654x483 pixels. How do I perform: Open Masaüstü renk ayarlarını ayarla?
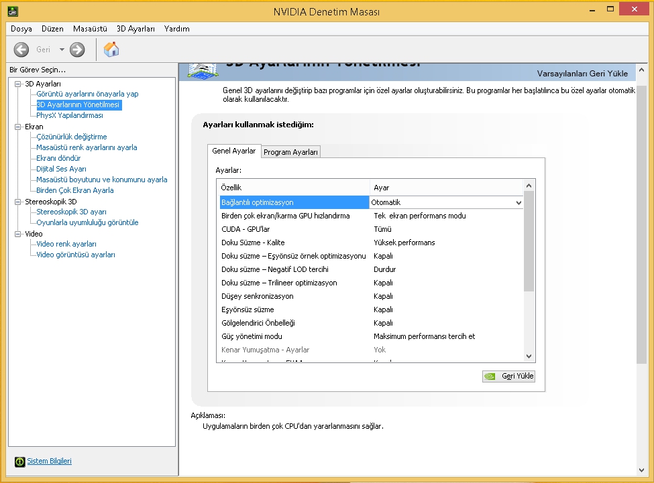coord(87,147)
